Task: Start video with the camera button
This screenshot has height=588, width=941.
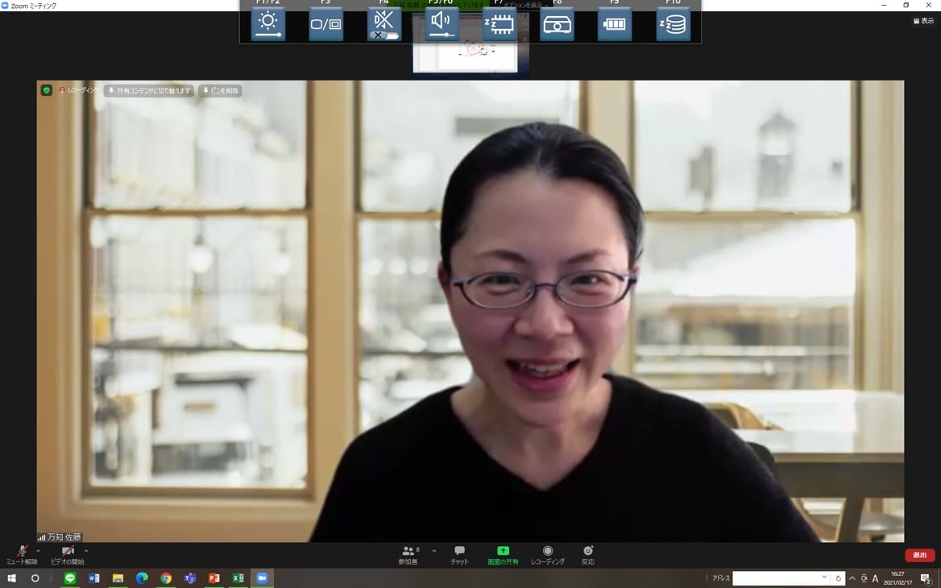Action: tap(68, 554)
